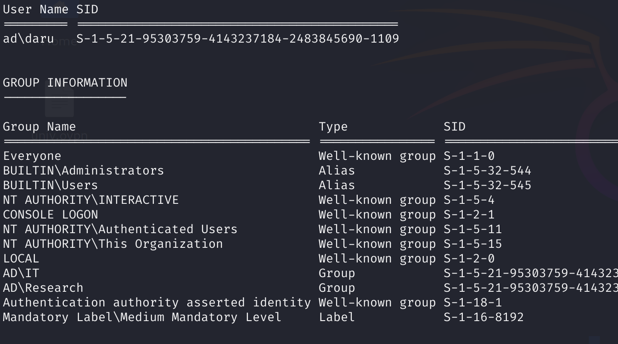The image size is (618, 344).
Task: Click the Medium Mandatory Level label entry
Action: tap(142, 317)
